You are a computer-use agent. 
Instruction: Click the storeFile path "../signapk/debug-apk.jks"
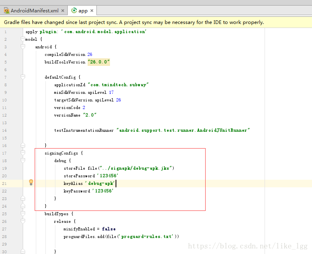click(x=136, y=168)
